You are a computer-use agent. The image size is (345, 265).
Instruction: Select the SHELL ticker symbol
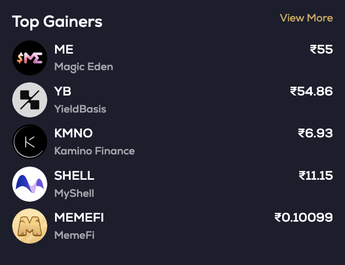75,175
